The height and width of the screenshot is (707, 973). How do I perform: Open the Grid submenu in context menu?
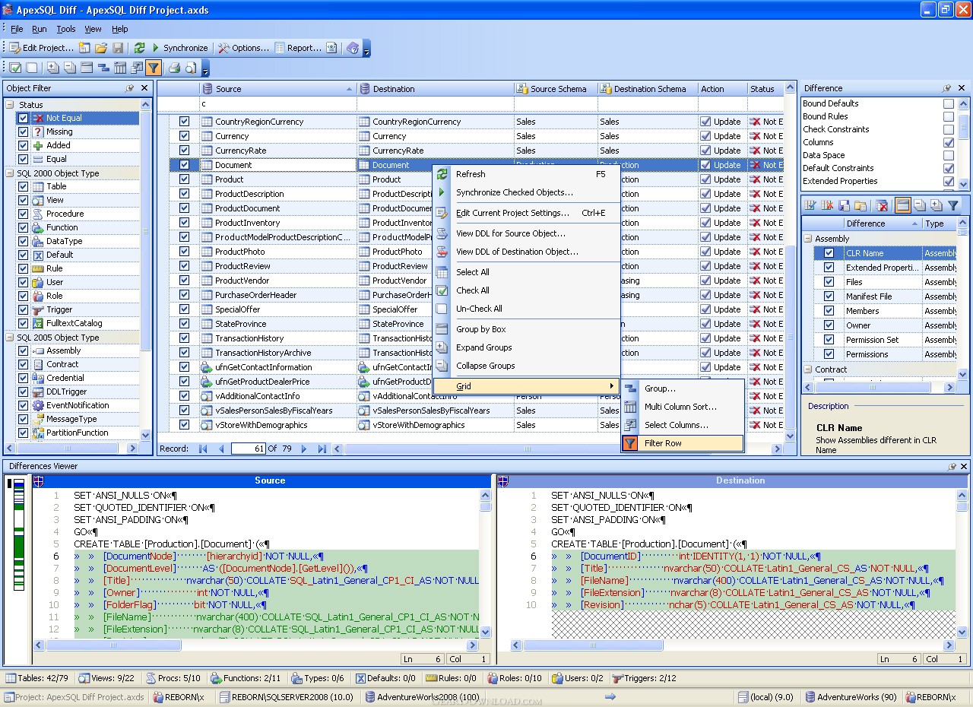tap(527, 386)
